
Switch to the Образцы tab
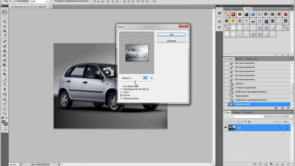click(237, 9)
